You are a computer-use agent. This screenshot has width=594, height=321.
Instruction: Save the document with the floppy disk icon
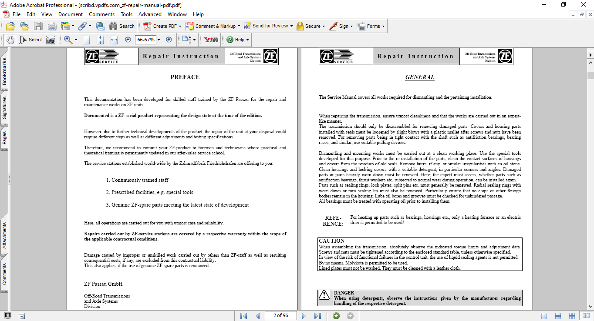click(x=38, y=26)
